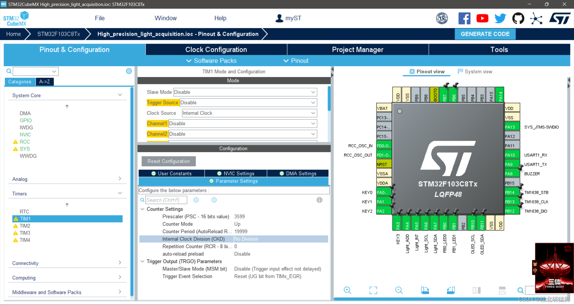Open the GitHub icon

[x=518, y=19]
